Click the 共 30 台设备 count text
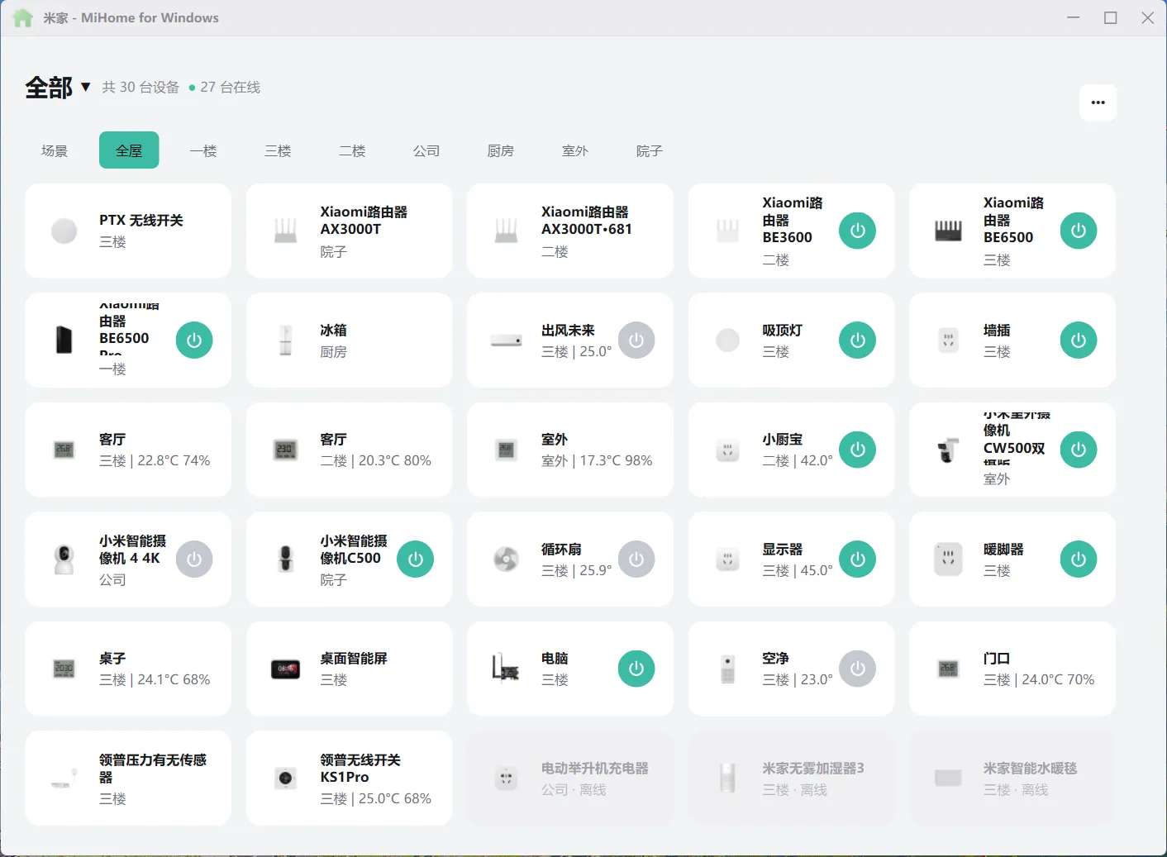1167x857 pixels. (x=141, y=88)
